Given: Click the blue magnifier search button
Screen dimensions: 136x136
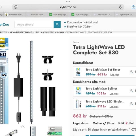Looking at the screenshot, I should point(57,24).
